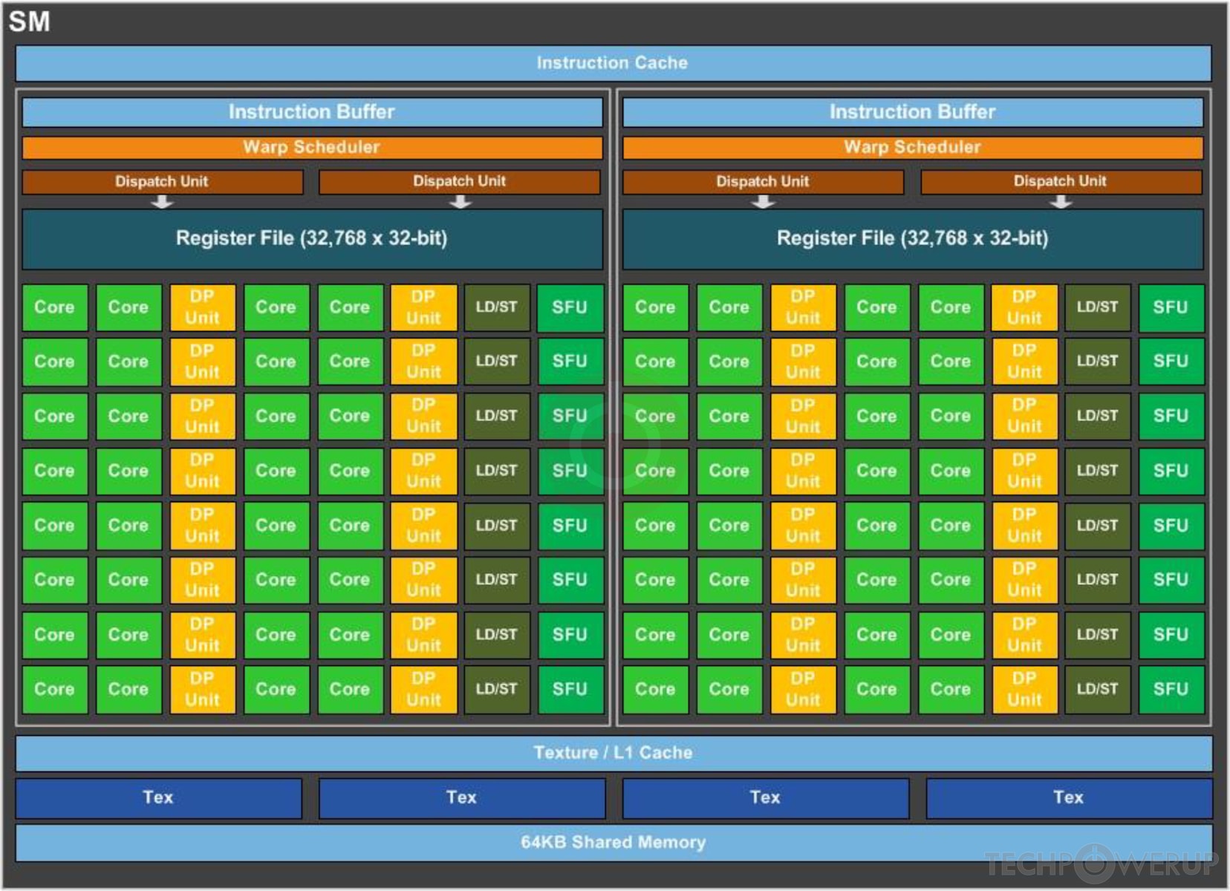Open the left Instruction Buffer
This screenshot has width=1230, height=891.
[x=310, y=112]
